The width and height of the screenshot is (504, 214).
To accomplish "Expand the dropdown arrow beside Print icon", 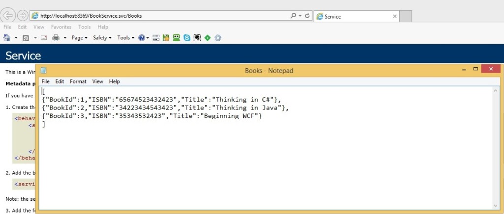I will pyautogui.click(x=65, y=38).
